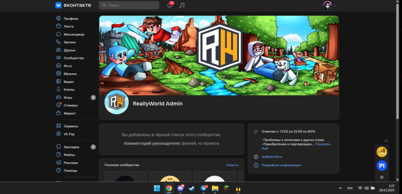Open Подробная информация link
This screenshot has width=402, height=194.
pyautogui.click(x=281, y=165)
